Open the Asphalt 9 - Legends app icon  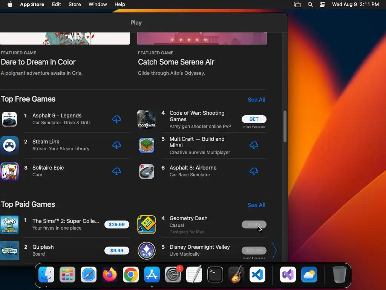9,119
